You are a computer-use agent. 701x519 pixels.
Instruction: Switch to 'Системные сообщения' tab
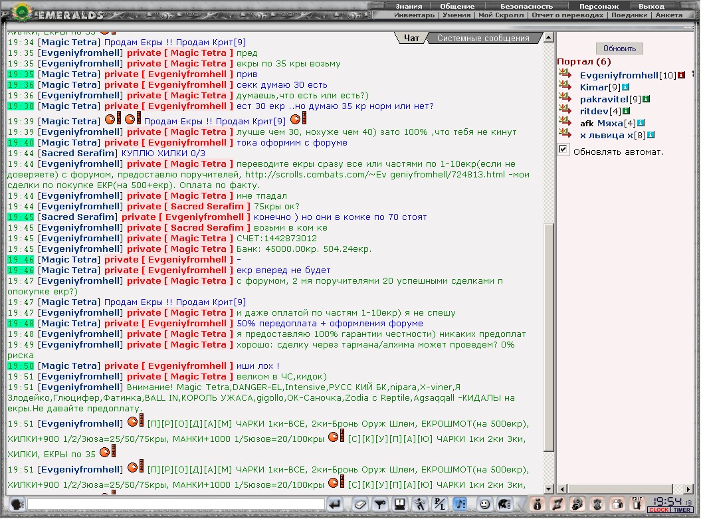pyautogui.click(x=483, y=39)
